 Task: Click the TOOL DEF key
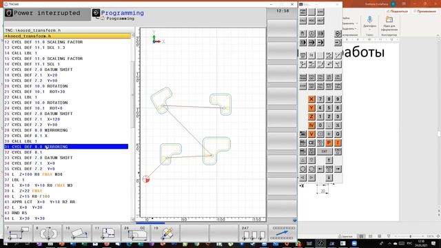click(x=311, y=86)
